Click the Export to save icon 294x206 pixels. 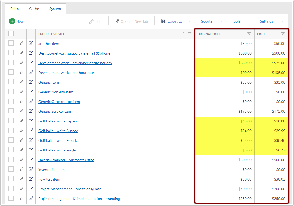tap(163, 21)
